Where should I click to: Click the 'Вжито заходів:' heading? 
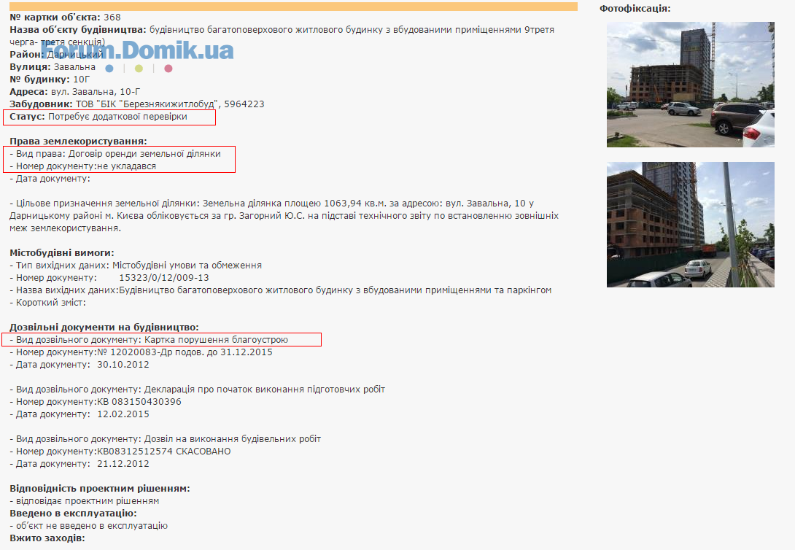point(47,538)
